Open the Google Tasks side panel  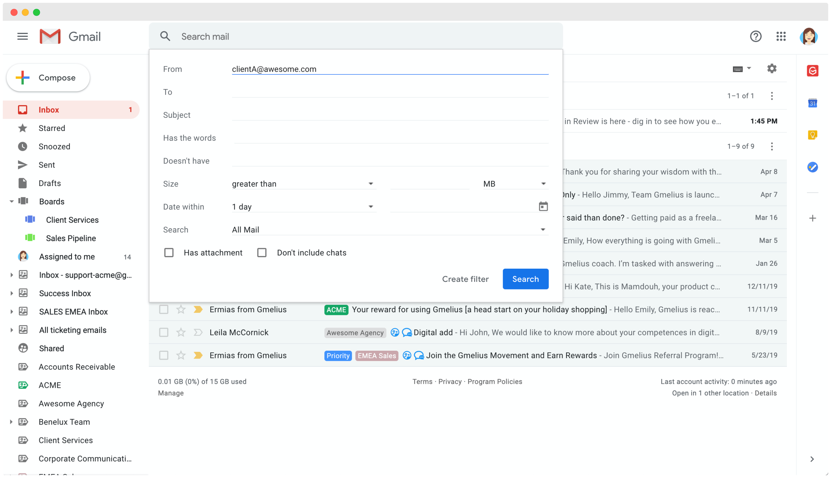coord(812,167)
